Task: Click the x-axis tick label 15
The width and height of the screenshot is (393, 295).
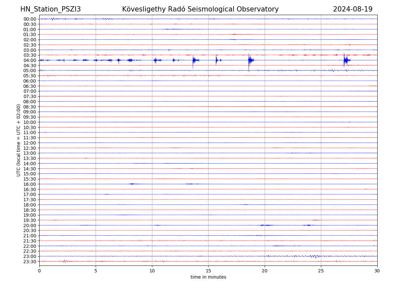Action: pos(208,271)
